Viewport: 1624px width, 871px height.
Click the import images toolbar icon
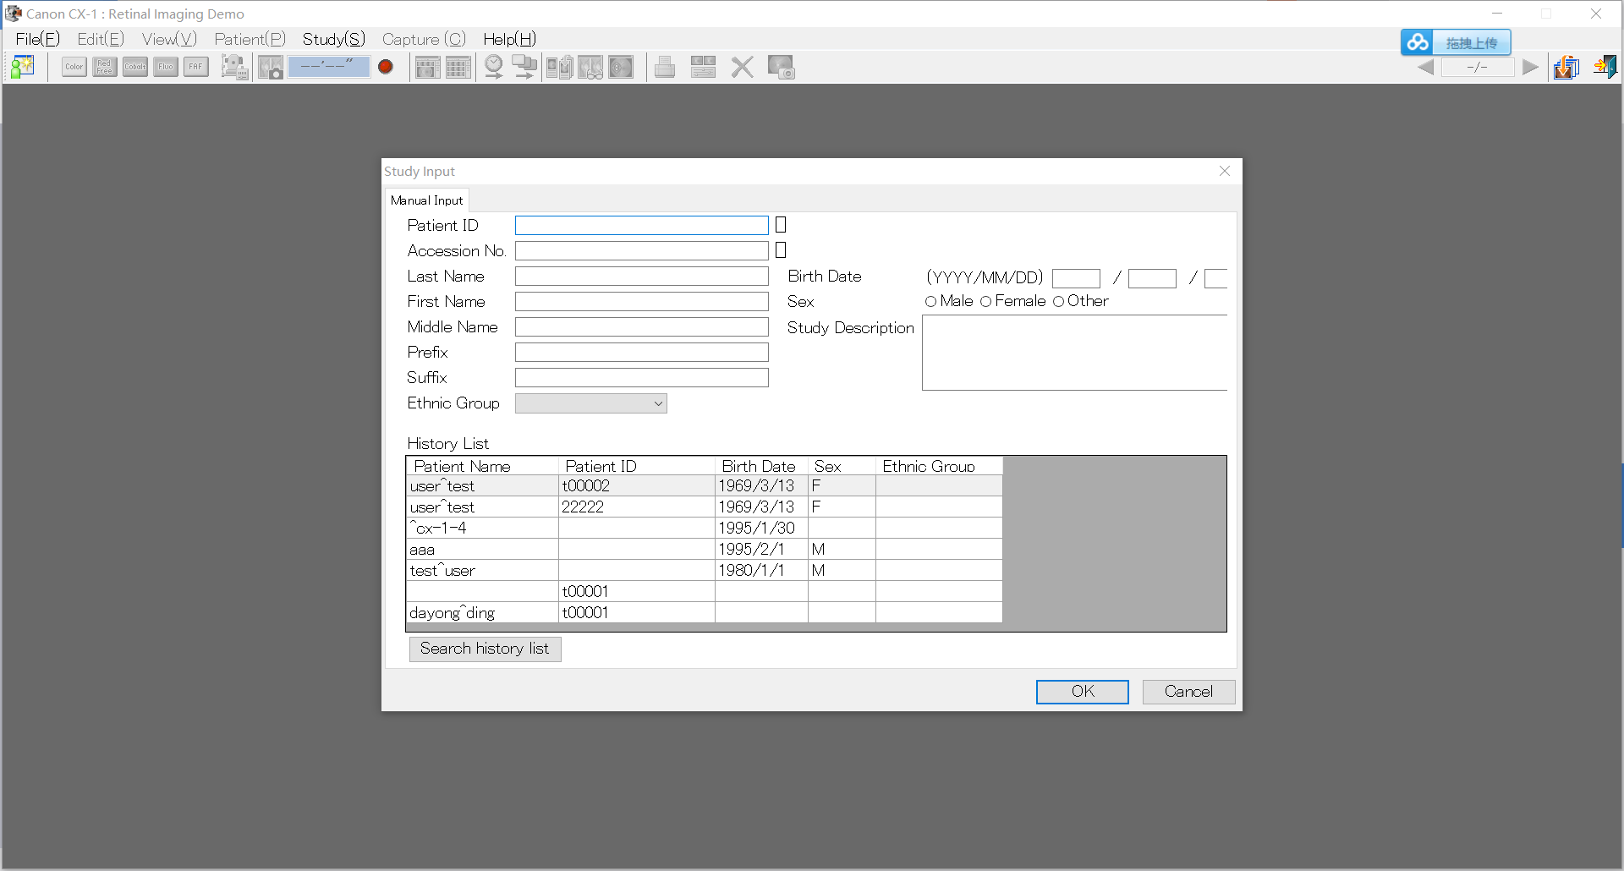1567,67
